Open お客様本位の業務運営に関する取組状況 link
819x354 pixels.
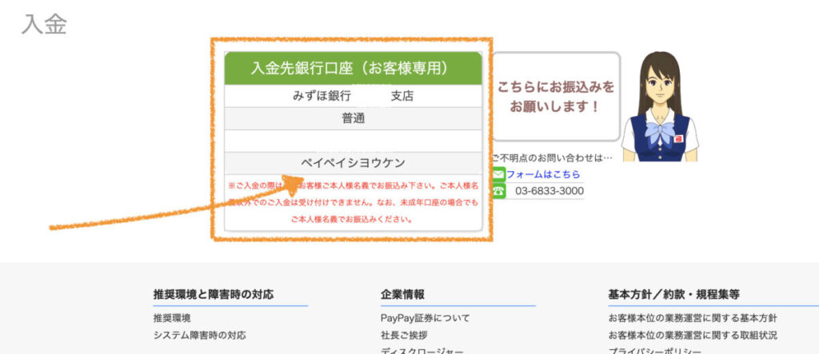[692, 335]
